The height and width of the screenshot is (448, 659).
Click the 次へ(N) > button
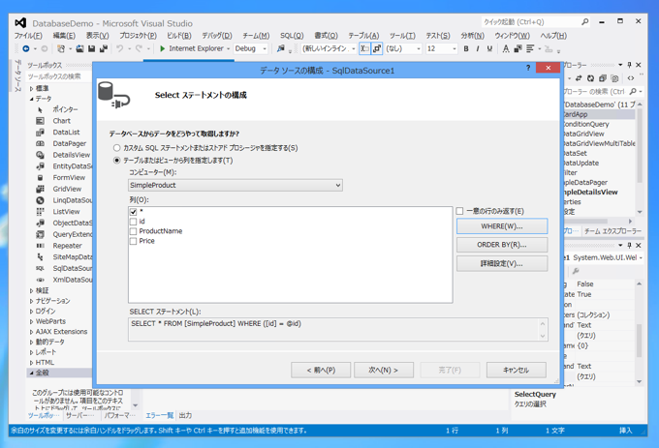point(384,370)
